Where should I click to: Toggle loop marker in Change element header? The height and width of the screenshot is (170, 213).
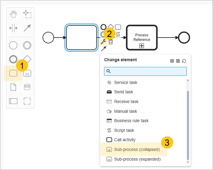pos(184,61)
